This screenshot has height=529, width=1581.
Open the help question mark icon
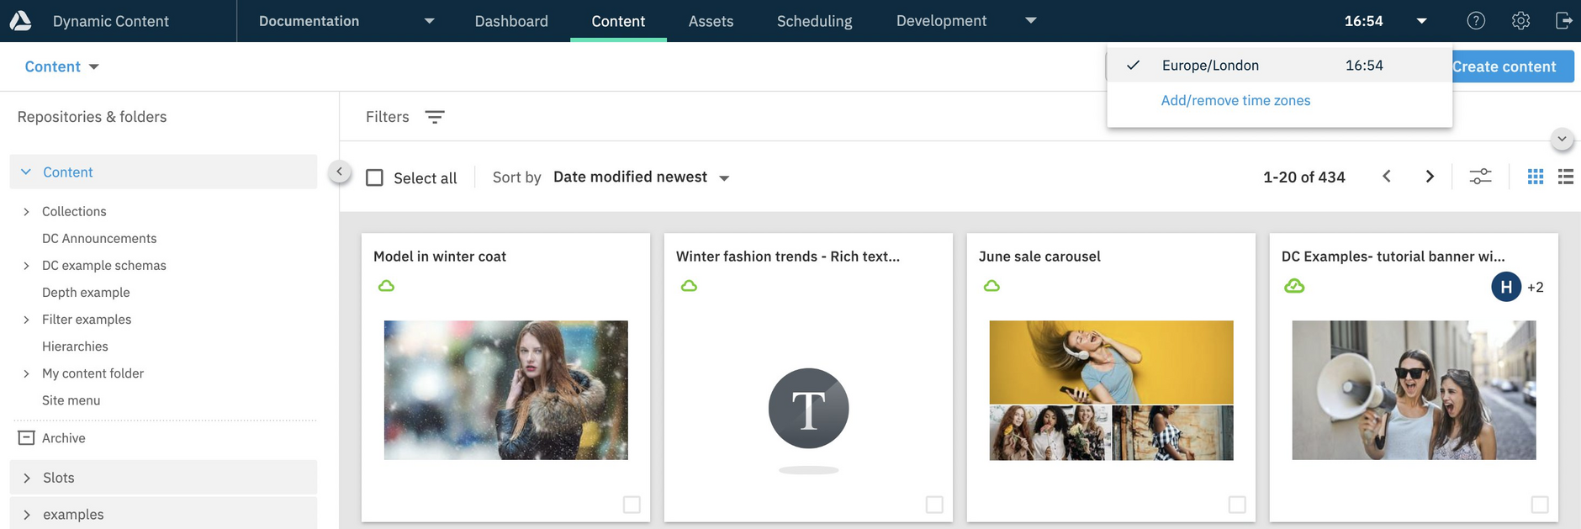point(1476,21)
